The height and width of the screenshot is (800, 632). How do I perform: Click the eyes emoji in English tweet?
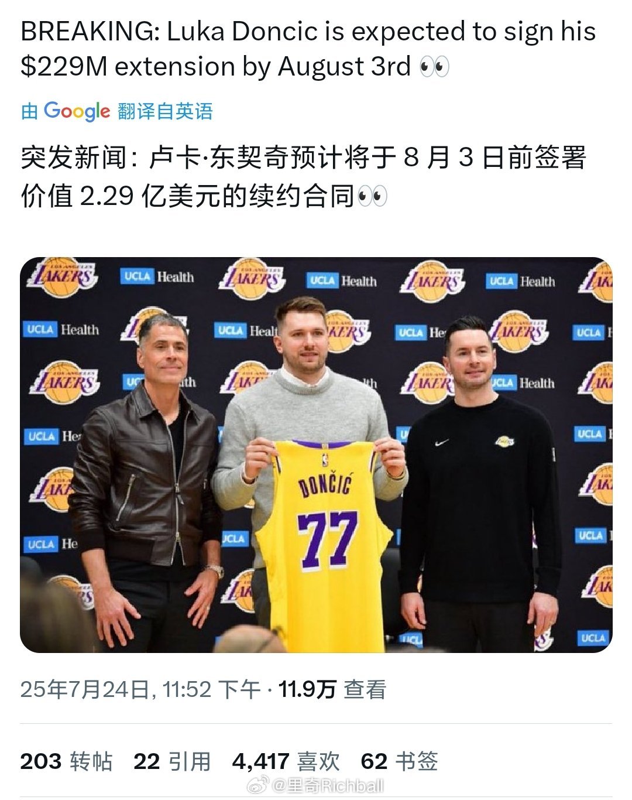435,67
